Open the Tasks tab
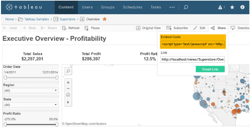This screenshot has width=250, height=128. tap(156, 7)
